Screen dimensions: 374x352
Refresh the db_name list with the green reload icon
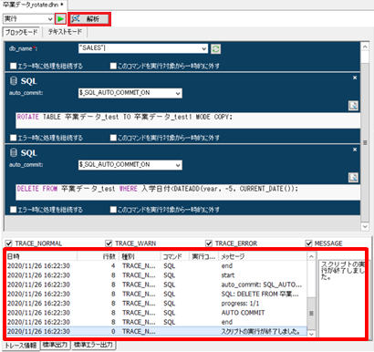tap(215, 49)
